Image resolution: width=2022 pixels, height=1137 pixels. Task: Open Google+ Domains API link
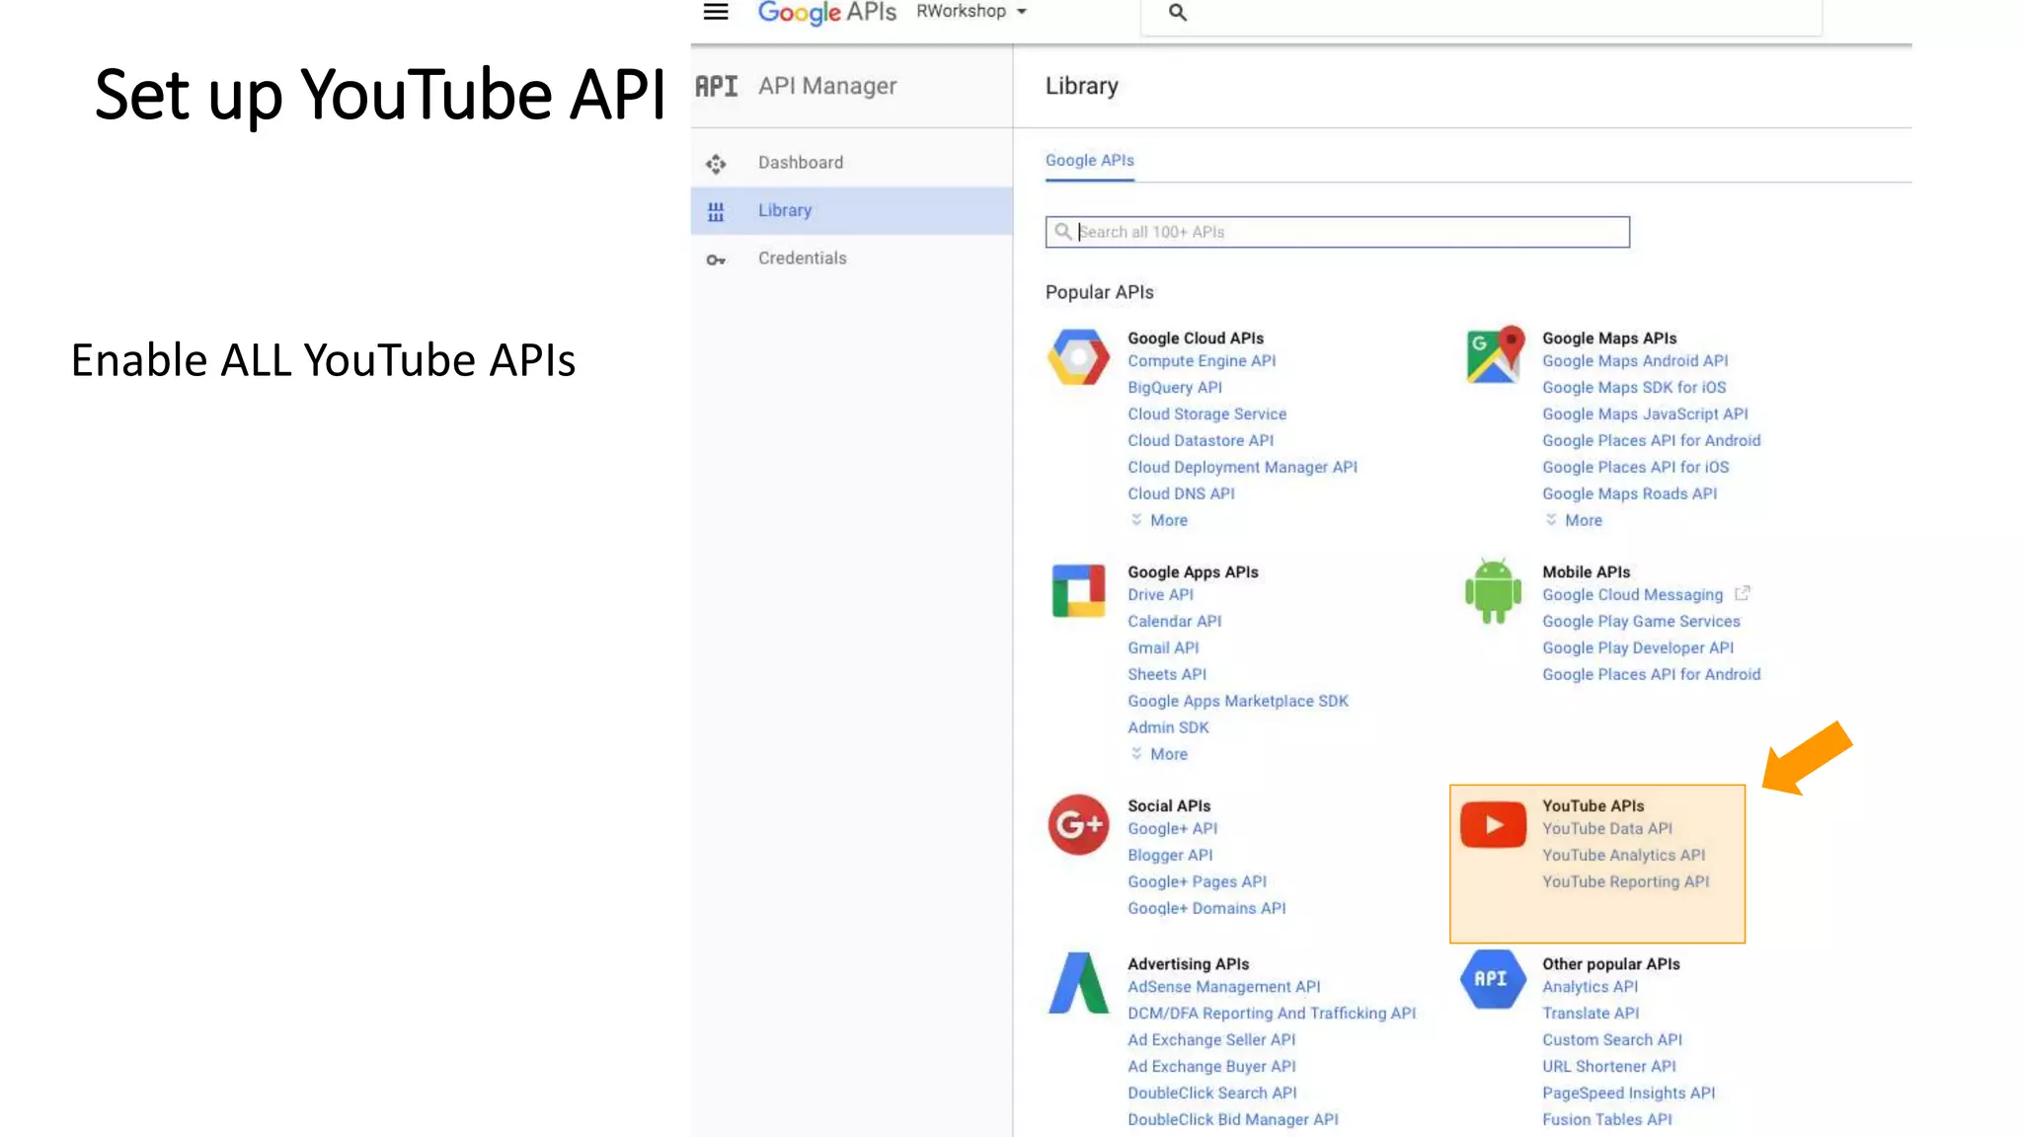[1206, 909]
